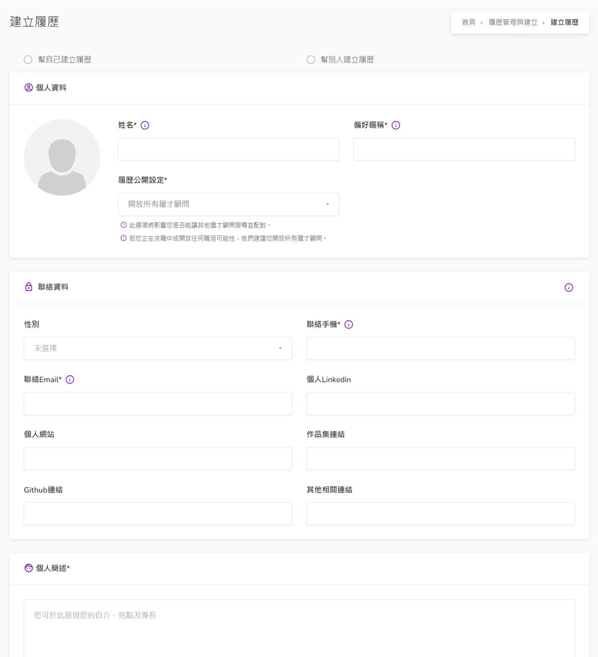
Task: Click the warning icon beside 此選項將影響 hint
Action: pyautogui.click(x=124, y=225)
